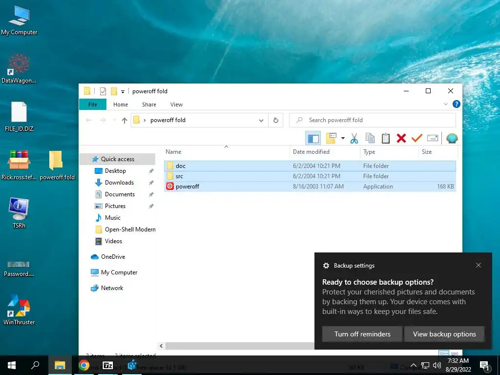500x375 pixels.
Task: Open the taskbar volume speaker icon
Action: tap(437, 365)
